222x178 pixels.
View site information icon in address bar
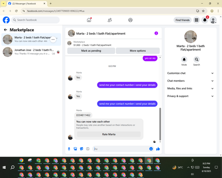pos(24,11)
